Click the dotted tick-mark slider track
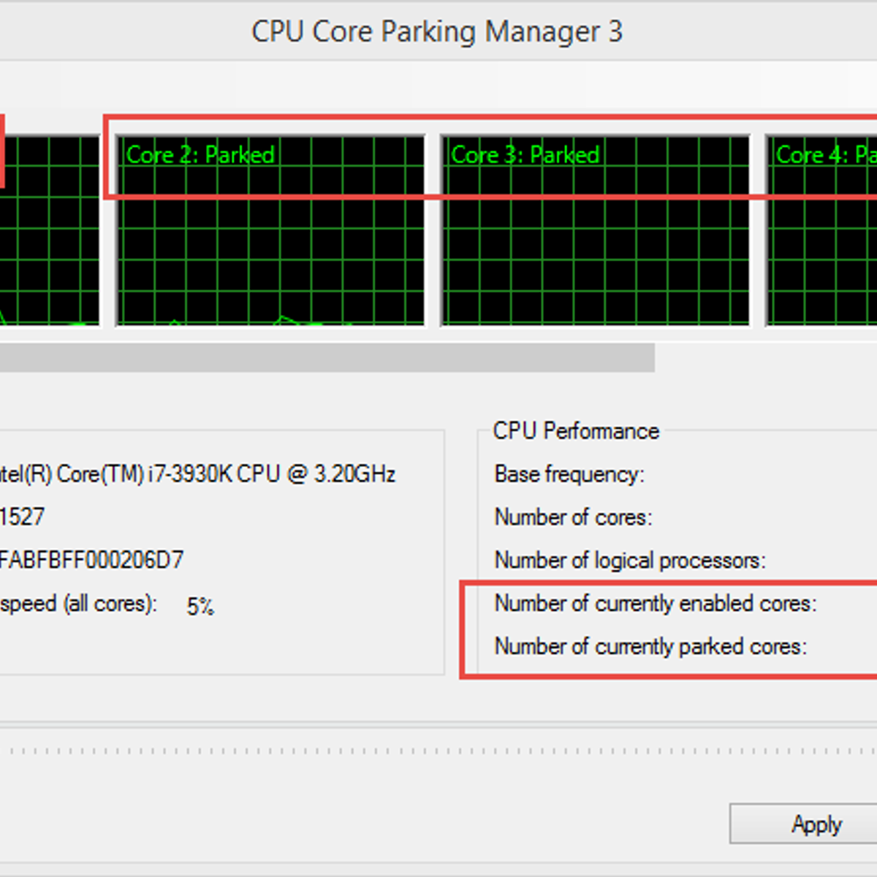877x877 pixels. pos(438,751)
